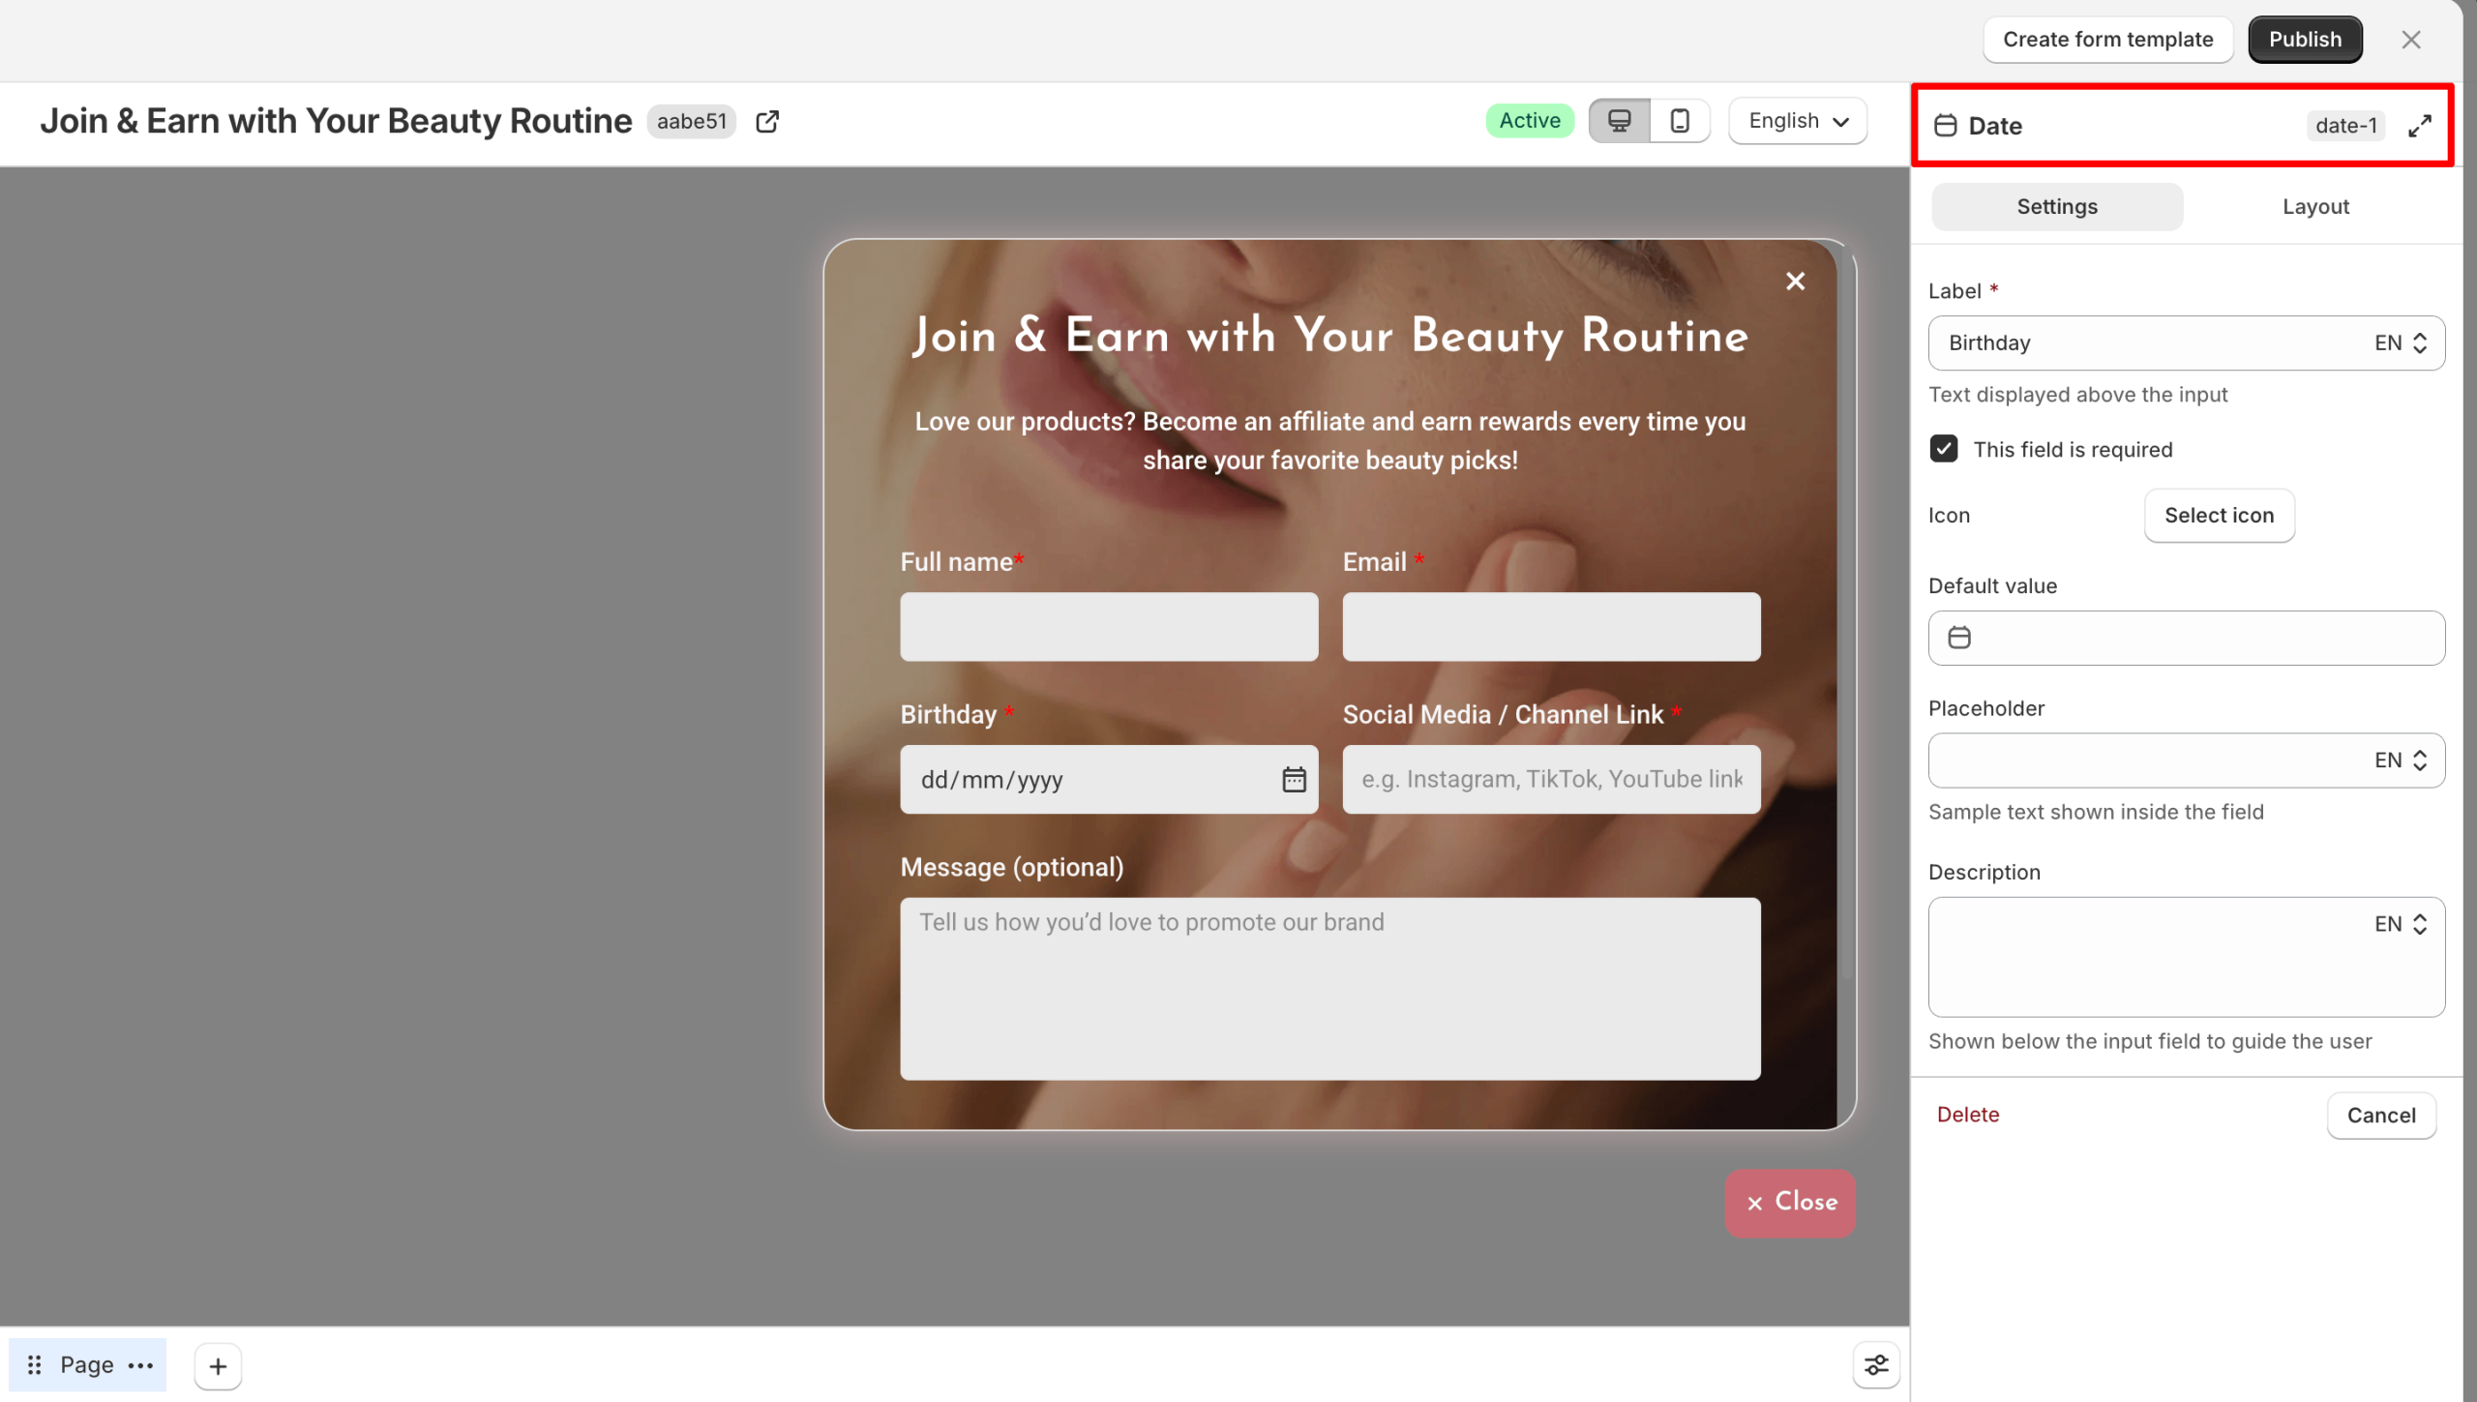2477x1402 pixels.
Task: Click the Description text area
Action: coord(2187,957)
